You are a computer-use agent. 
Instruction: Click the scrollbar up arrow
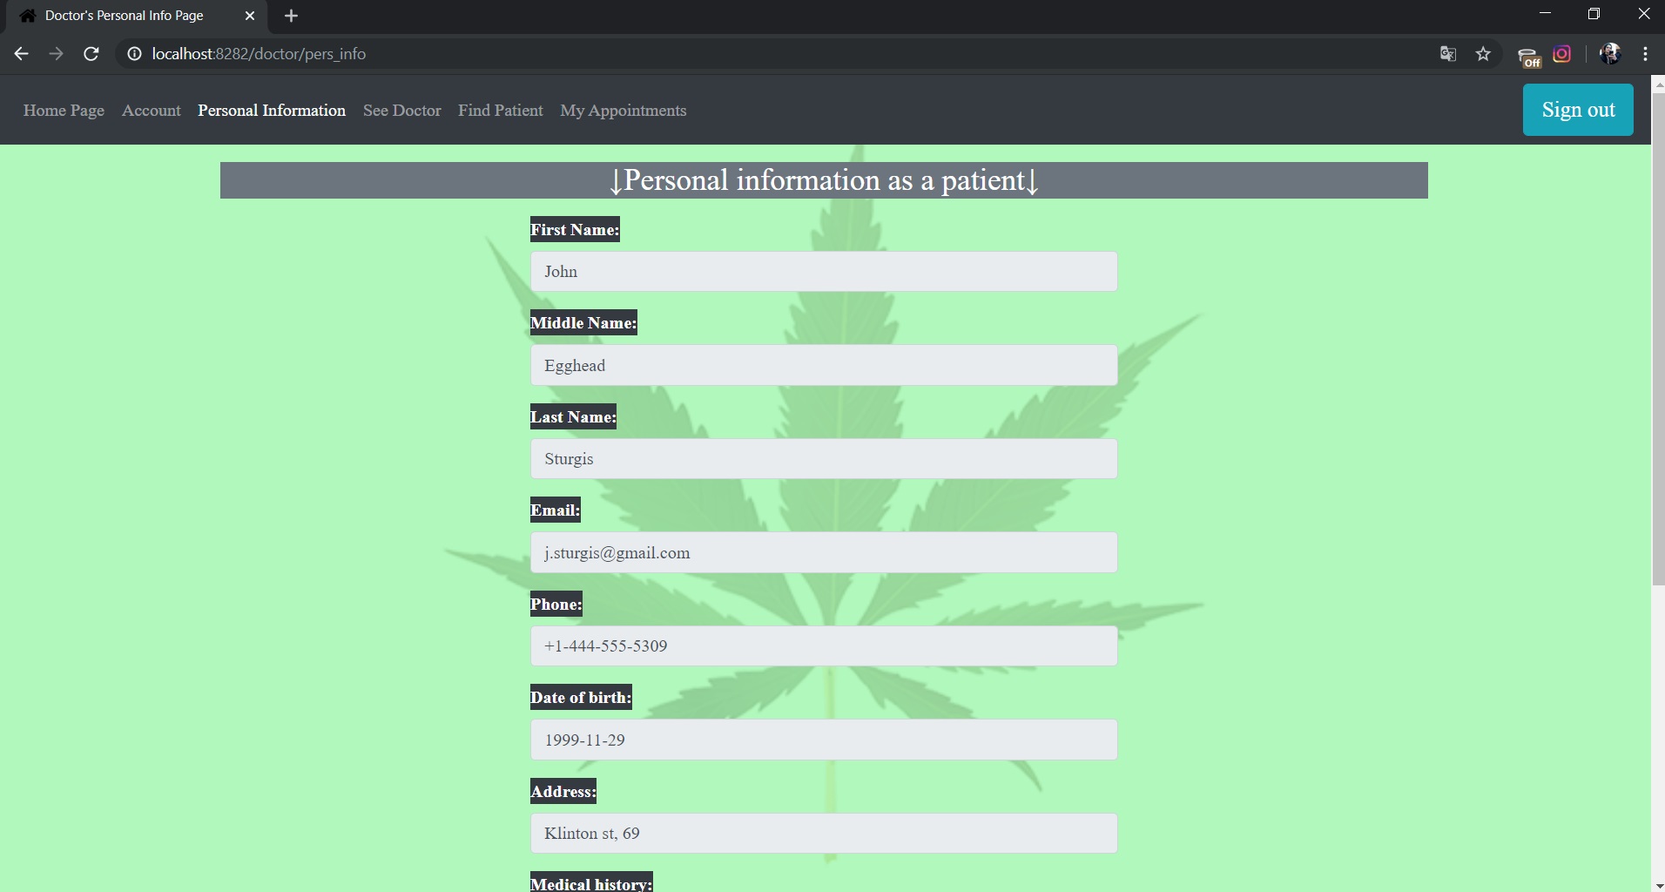tap(1658, 84)
